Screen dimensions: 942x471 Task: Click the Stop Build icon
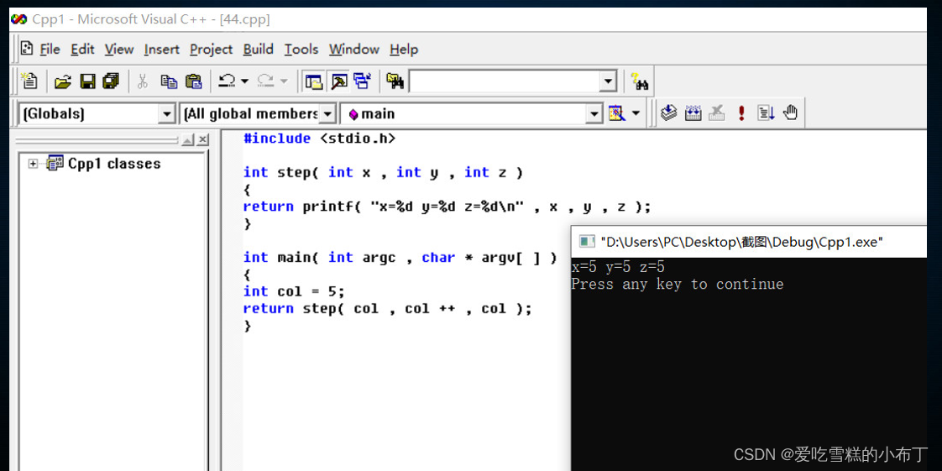click(717, 113)
